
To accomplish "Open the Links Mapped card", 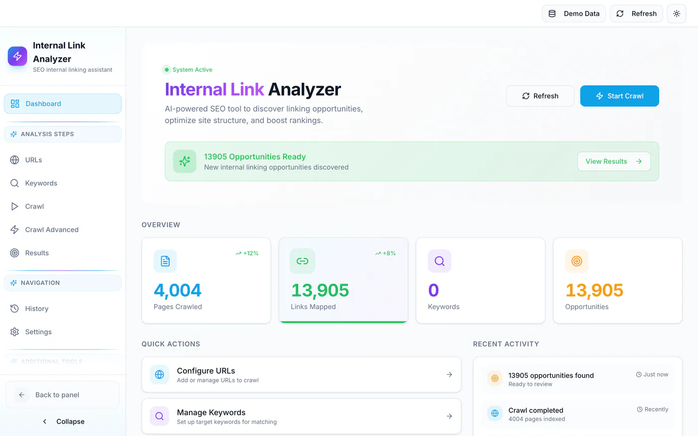I will (344, 281).
